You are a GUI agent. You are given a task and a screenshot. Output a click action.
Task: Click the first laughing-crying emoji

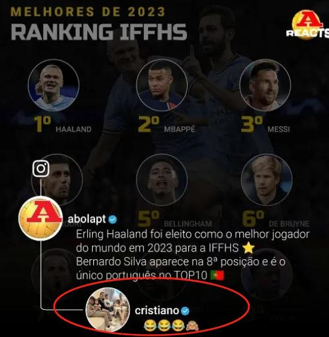pyautogui.click(x=150, y=325)
